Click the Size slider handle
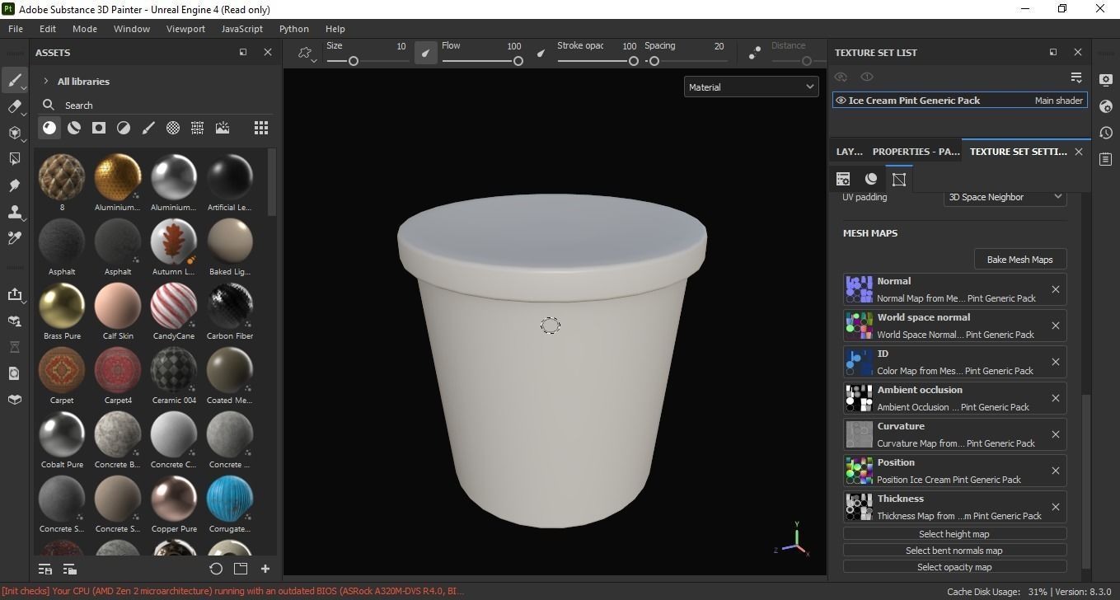This screenshot has width=1120, height=600. (x=354, y=61)
